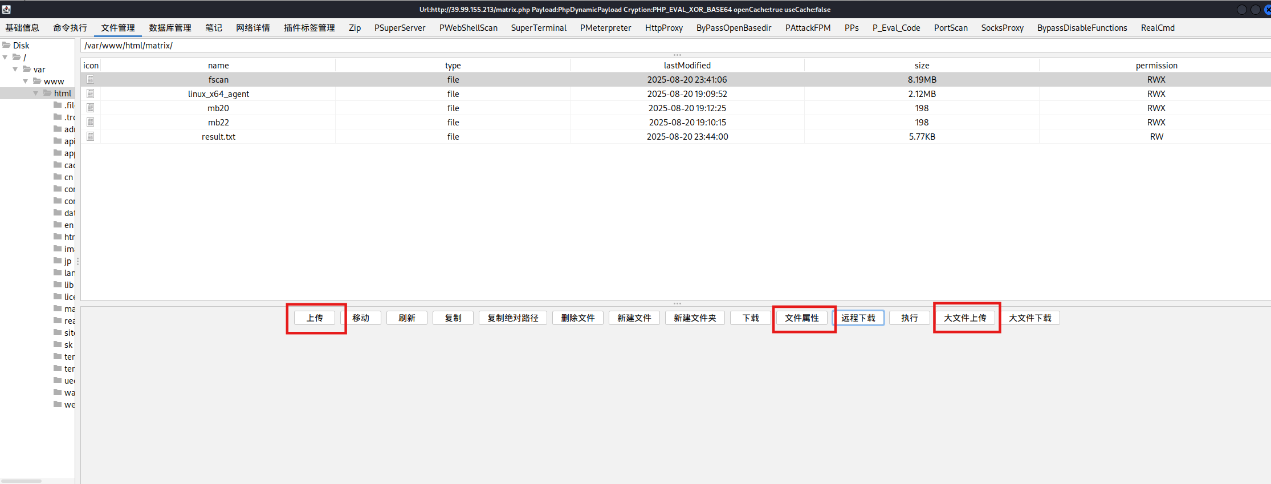The height and width of the screenshot is (484, 1271).
Task: Click the RW permission cell of result.txt
Action: point(1156,136)
